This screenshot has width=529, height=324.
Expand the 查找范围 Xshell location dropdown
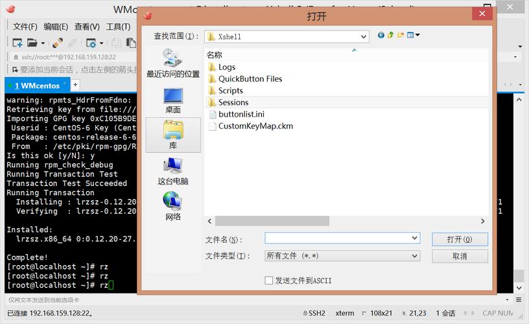(363, 36)
